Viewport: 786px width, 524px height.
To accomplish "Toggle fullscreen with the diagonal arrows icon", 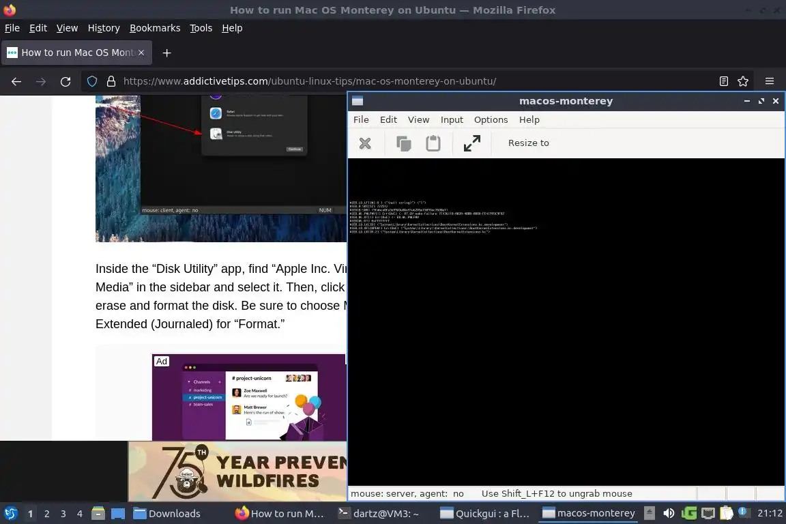I will point(471,143).
